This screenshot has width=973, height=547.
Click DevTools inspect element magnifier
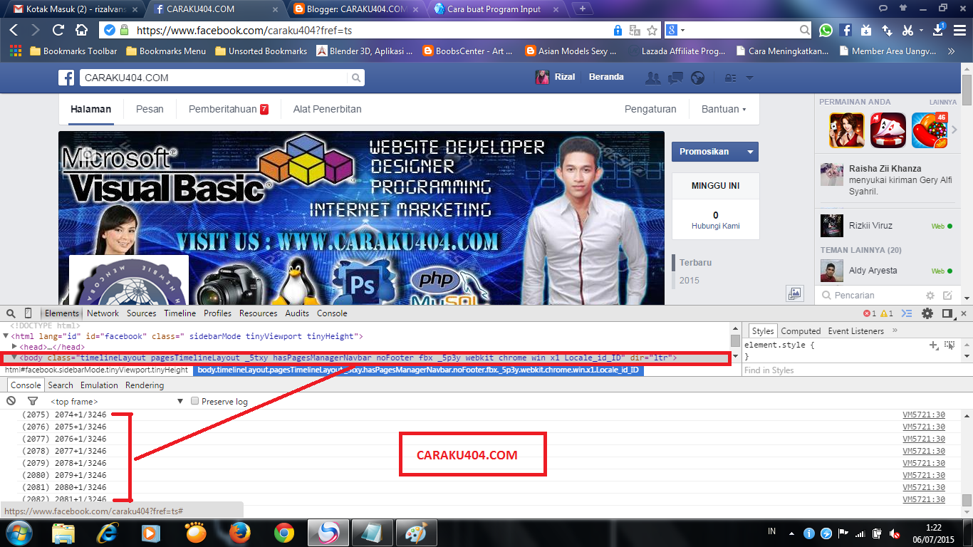click(10, 313)
